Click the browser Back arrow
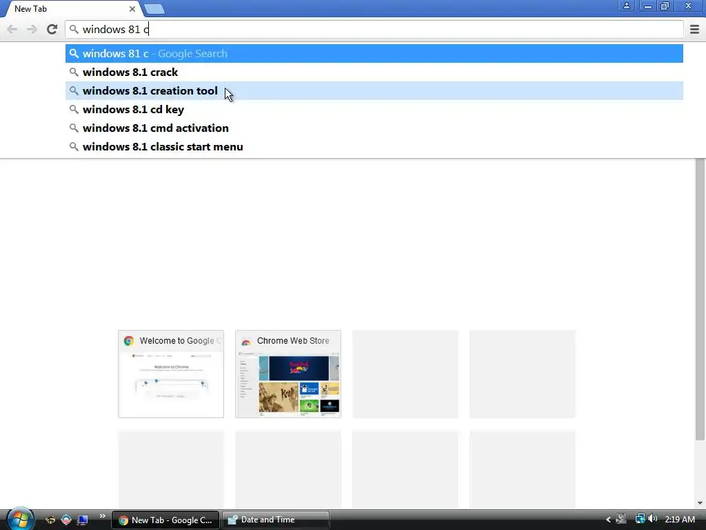 (x=12, y=29)
